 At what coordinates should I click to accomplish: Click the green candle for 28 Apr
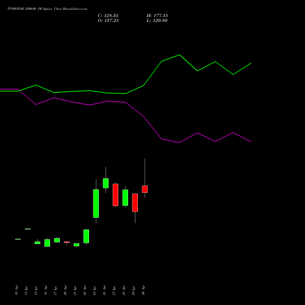pyautogui.click(x=125, y=198)
